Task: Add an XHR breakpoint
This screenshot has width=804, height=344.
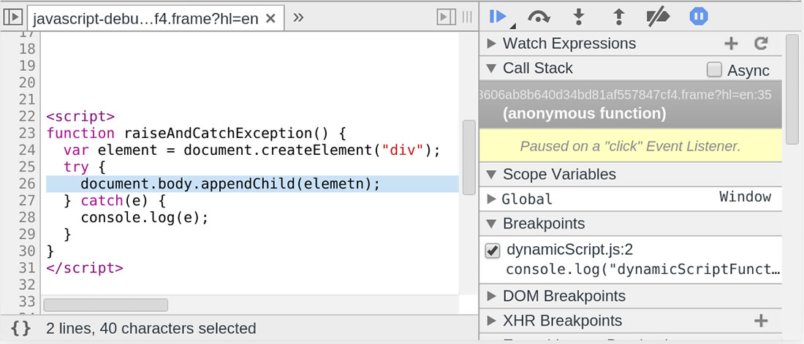Action: (761, 321)
